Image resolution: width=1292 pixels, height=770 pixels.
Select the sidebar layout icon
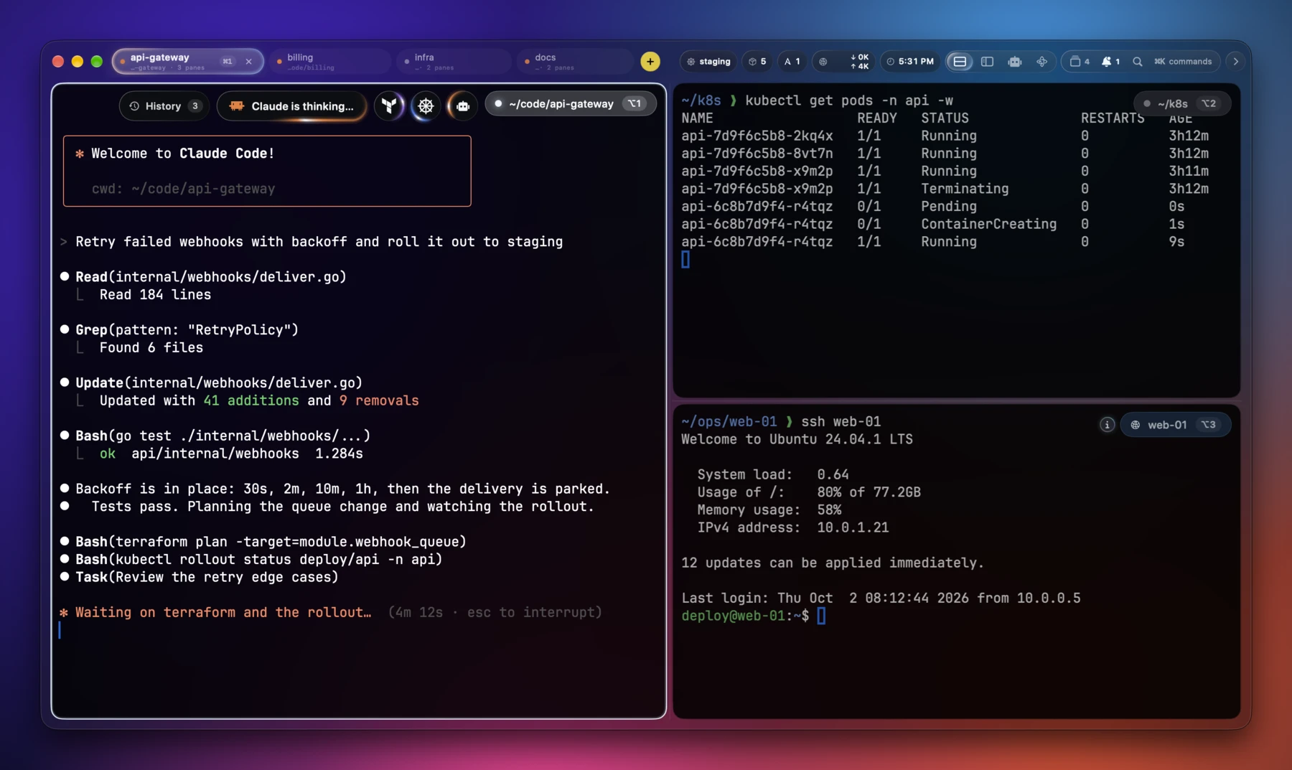click(x=988, y=62)
